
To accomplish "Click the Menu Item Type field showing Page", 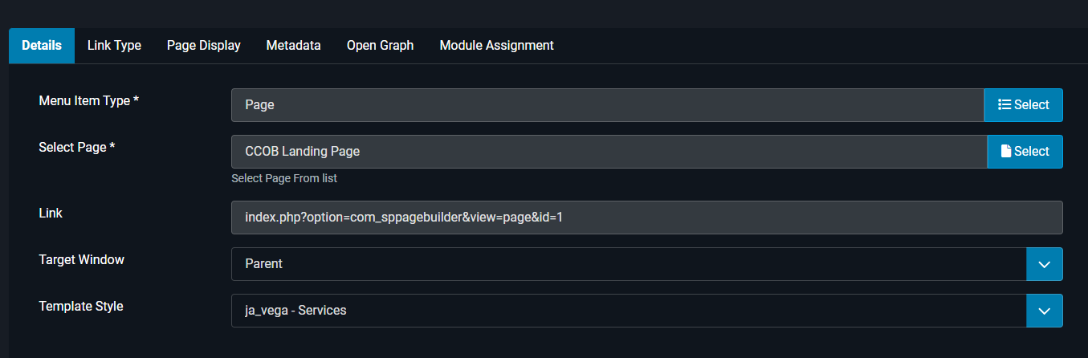I will (607, 105).
